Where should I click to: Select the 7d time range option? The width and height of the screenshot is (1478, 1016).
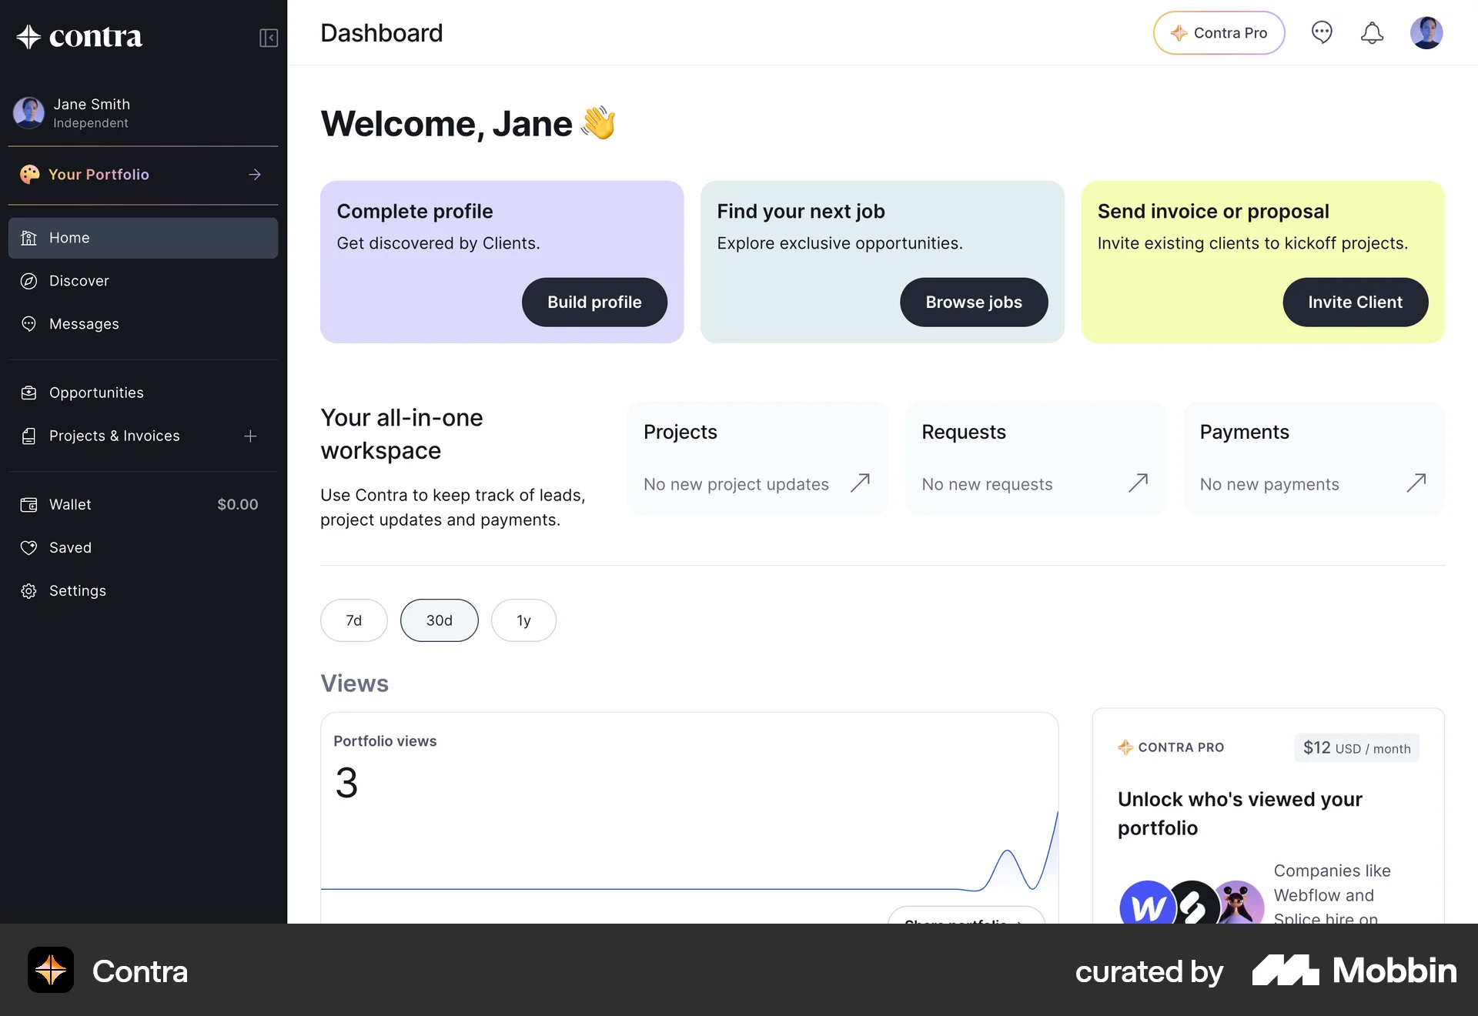[353, 620]
